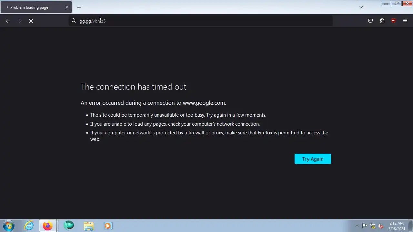Launch the media player taskbar icon
413x232 pixels.
[x=108, y=226]
